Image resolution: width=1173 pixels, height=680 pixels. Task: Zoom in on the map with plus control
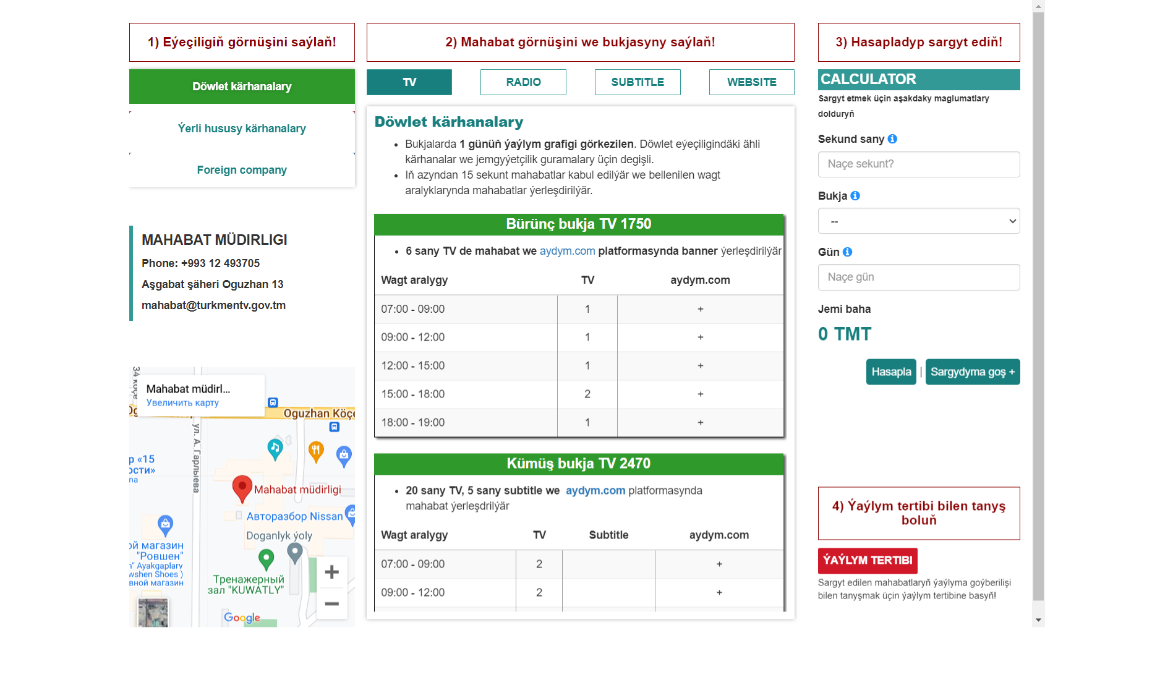click(332, 572)
